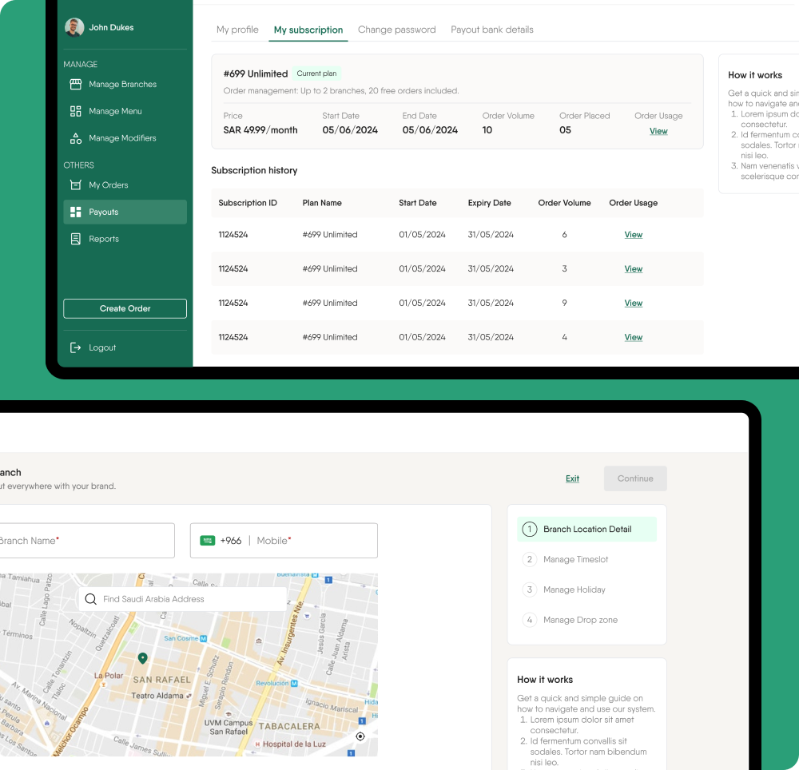The width and height of the screenshot is (799, 770).
Task: Open Payout bank details tab
Action: pyautogui.click(x=492, y=30)
